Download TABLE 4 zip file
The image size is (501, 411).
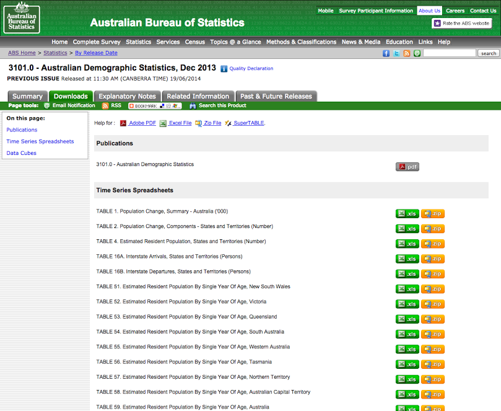433,244
